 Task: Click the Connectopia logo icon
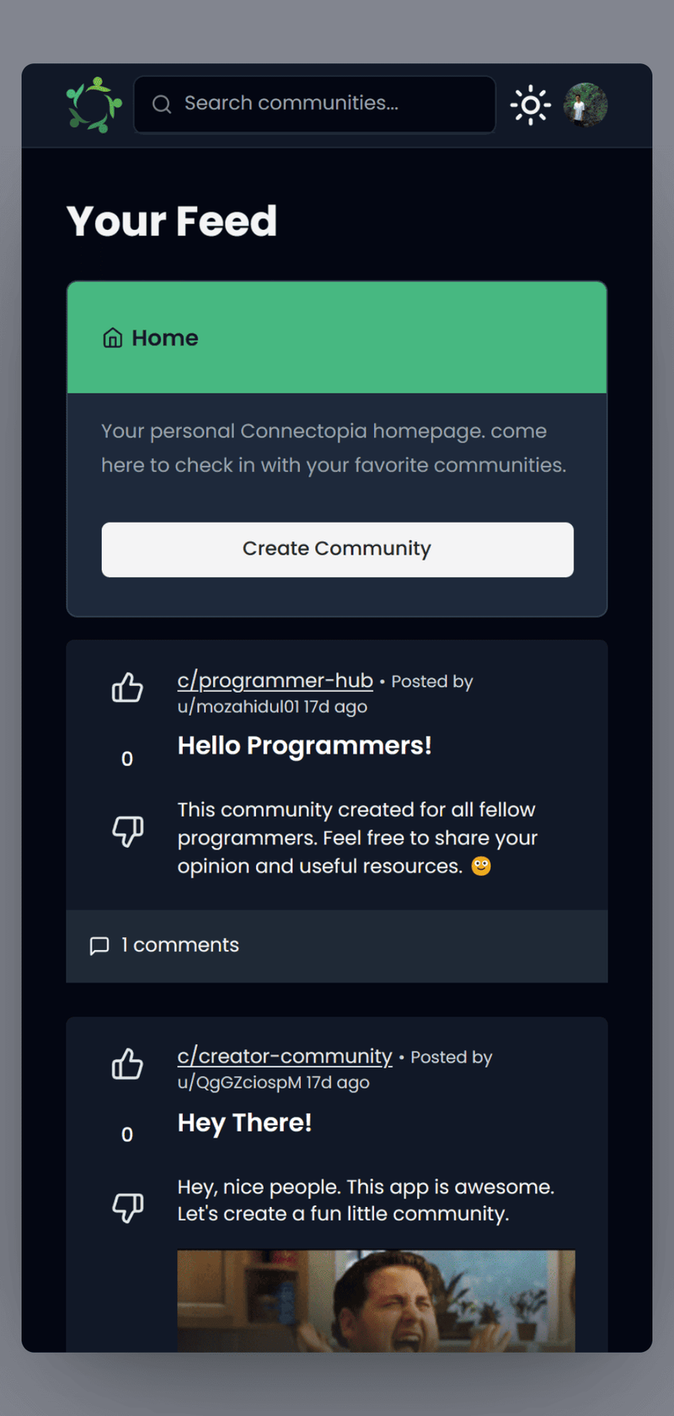click(x=94, y=105)
